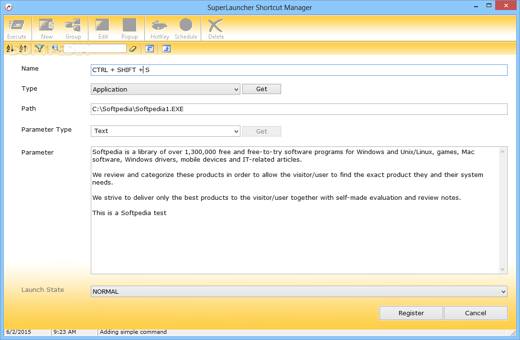Click the 6/2/2015 date in status bar
Viewport: 520px width, 340px height.
point(19,332)
